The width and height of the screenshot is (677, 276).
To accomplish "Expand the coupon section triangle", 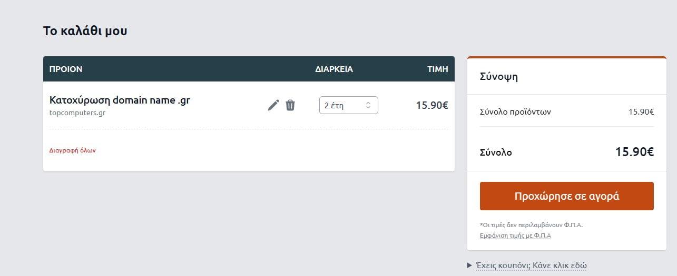I will [x=470, y=265].
